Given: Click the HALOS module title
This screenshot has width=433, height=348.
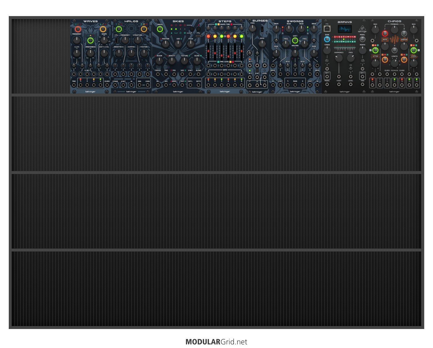Looking at the screenshot, I should point(131,21).
